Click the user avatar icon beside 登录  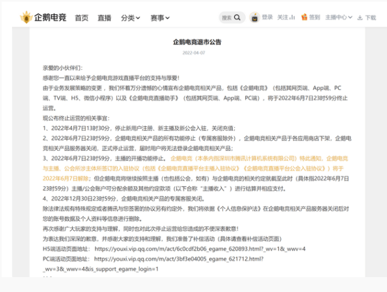click(x=254, y=18)
